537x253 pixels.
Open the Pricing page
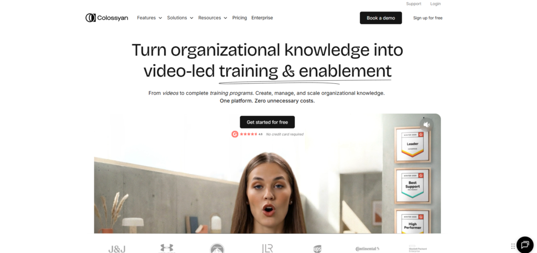[239, 18]
